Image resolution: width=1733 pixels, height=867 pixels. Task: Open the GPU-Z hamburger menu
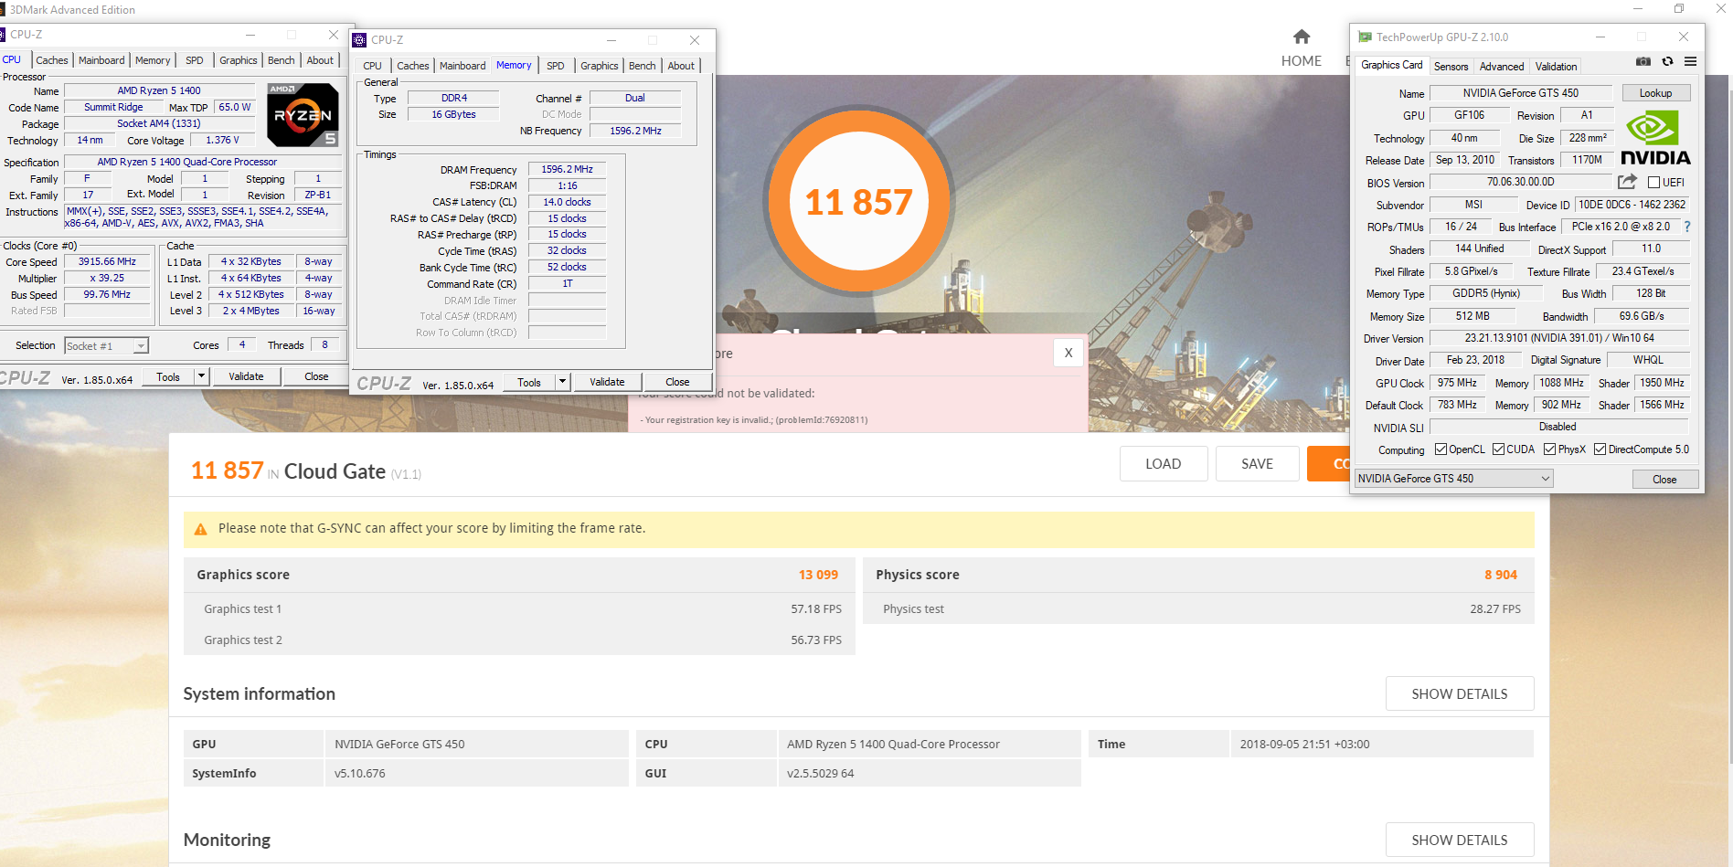pyautogui.click(x=1690, y=61)
